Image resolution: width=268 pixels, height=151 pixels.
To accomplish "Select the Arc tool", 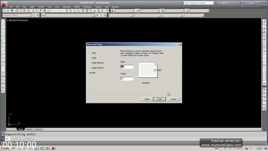I will (x=3, y=39).
